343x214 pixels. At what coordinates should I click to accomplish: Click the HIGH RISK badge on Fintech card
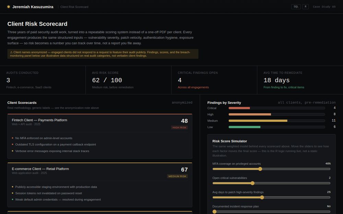point(179,127)
